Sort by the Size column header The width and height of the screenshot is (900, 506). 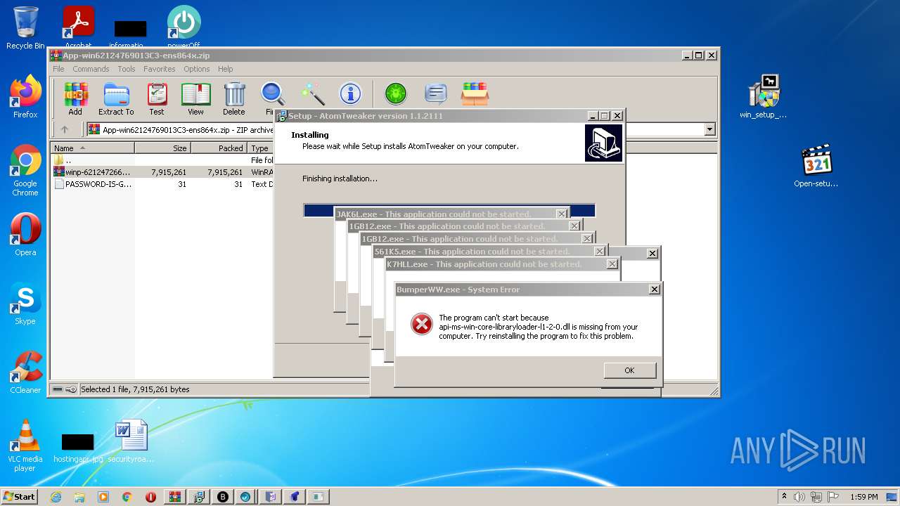[162, 148]
